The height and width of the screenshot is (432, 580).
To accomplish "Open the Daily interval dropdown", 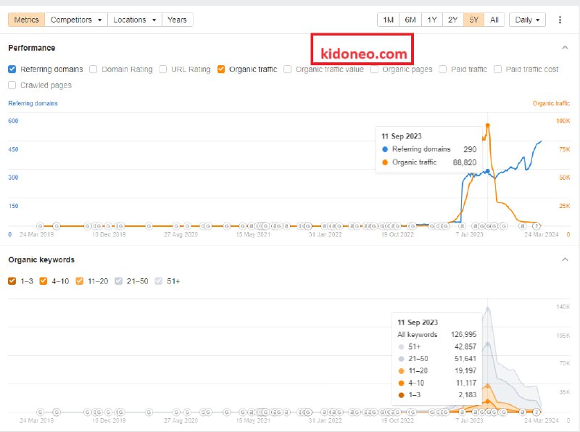I will pos(527,20).
